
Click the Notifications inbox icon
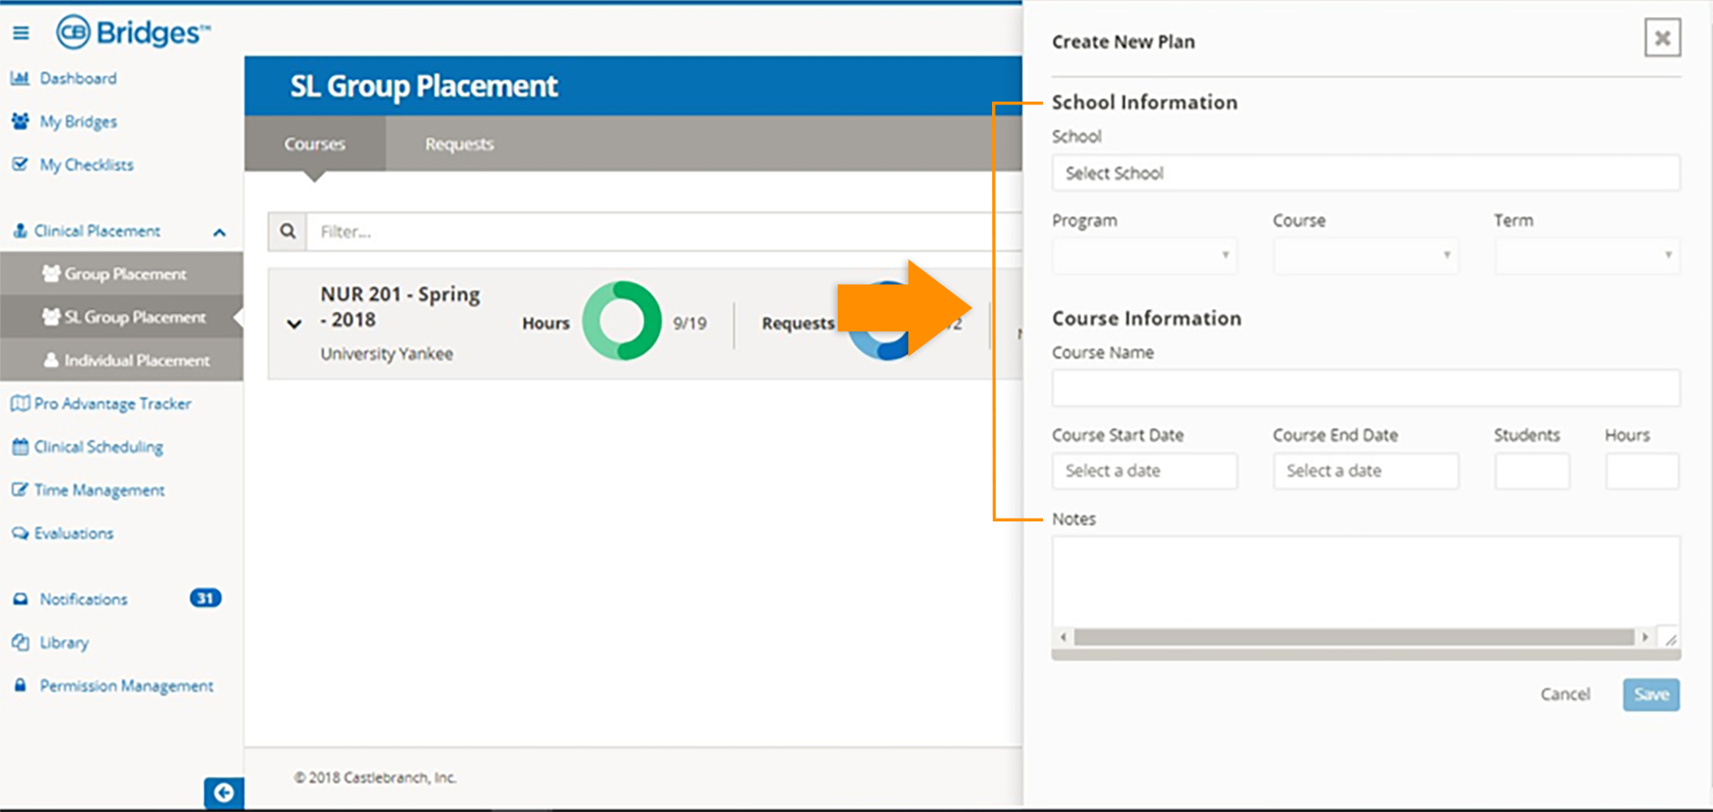coord(20,599)
